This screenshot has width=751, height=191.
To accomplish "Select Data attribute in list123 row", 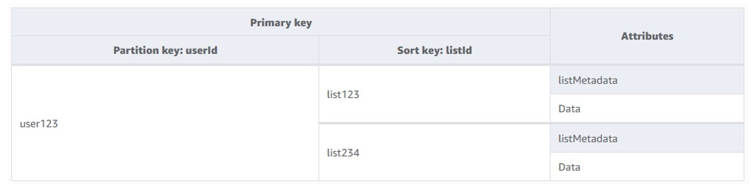I will point(647,108).
